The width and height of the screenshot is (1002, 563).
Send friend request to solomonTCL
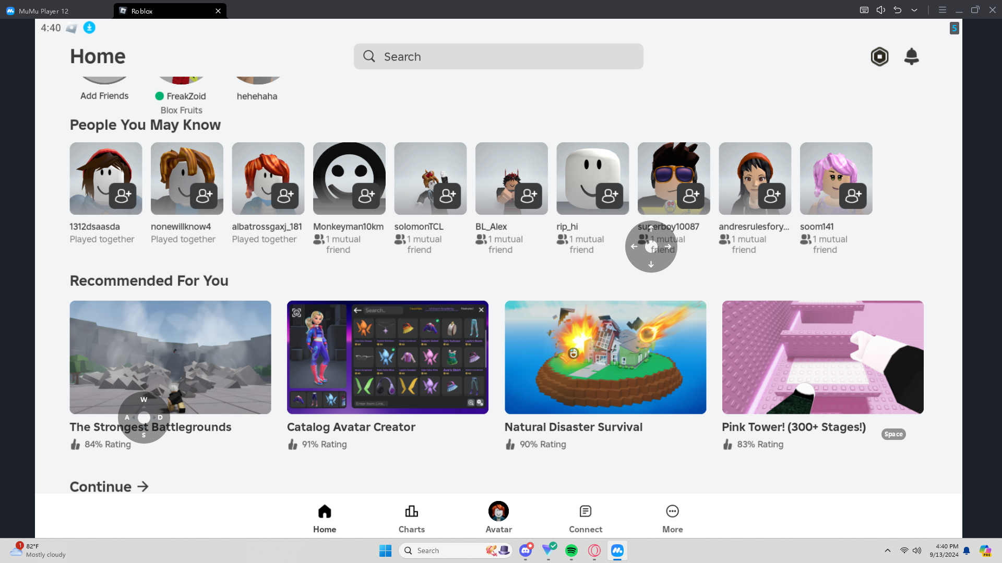(x=448, y=196)
